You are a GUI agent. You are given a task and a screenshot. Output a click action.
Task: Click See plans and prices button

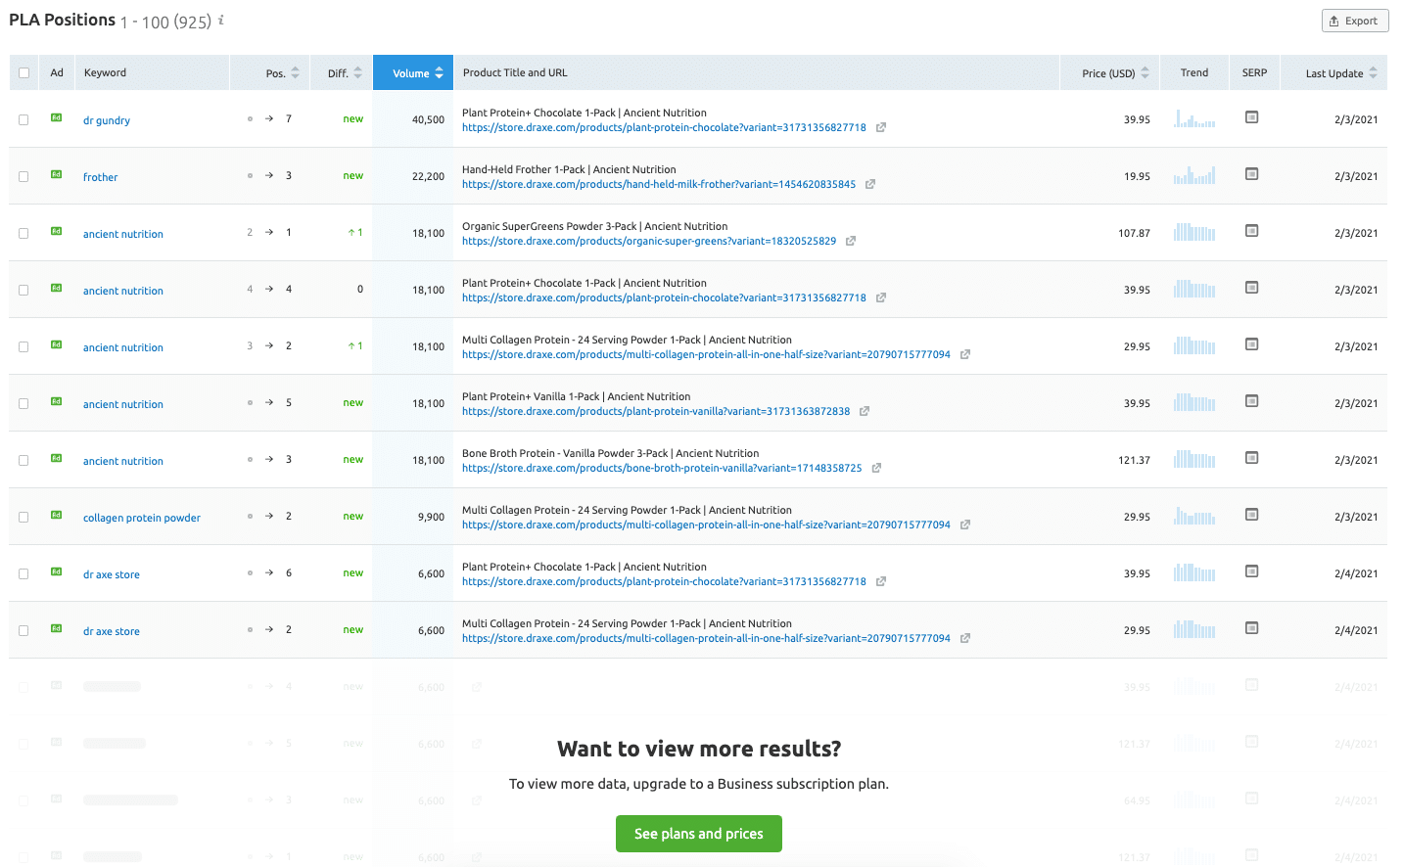click(x=699, y=834)
